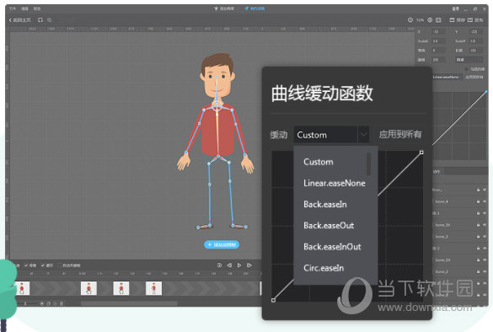Select Back.easeInOut in the easing list
Screen dimensions: 493x332
point(332,247)
